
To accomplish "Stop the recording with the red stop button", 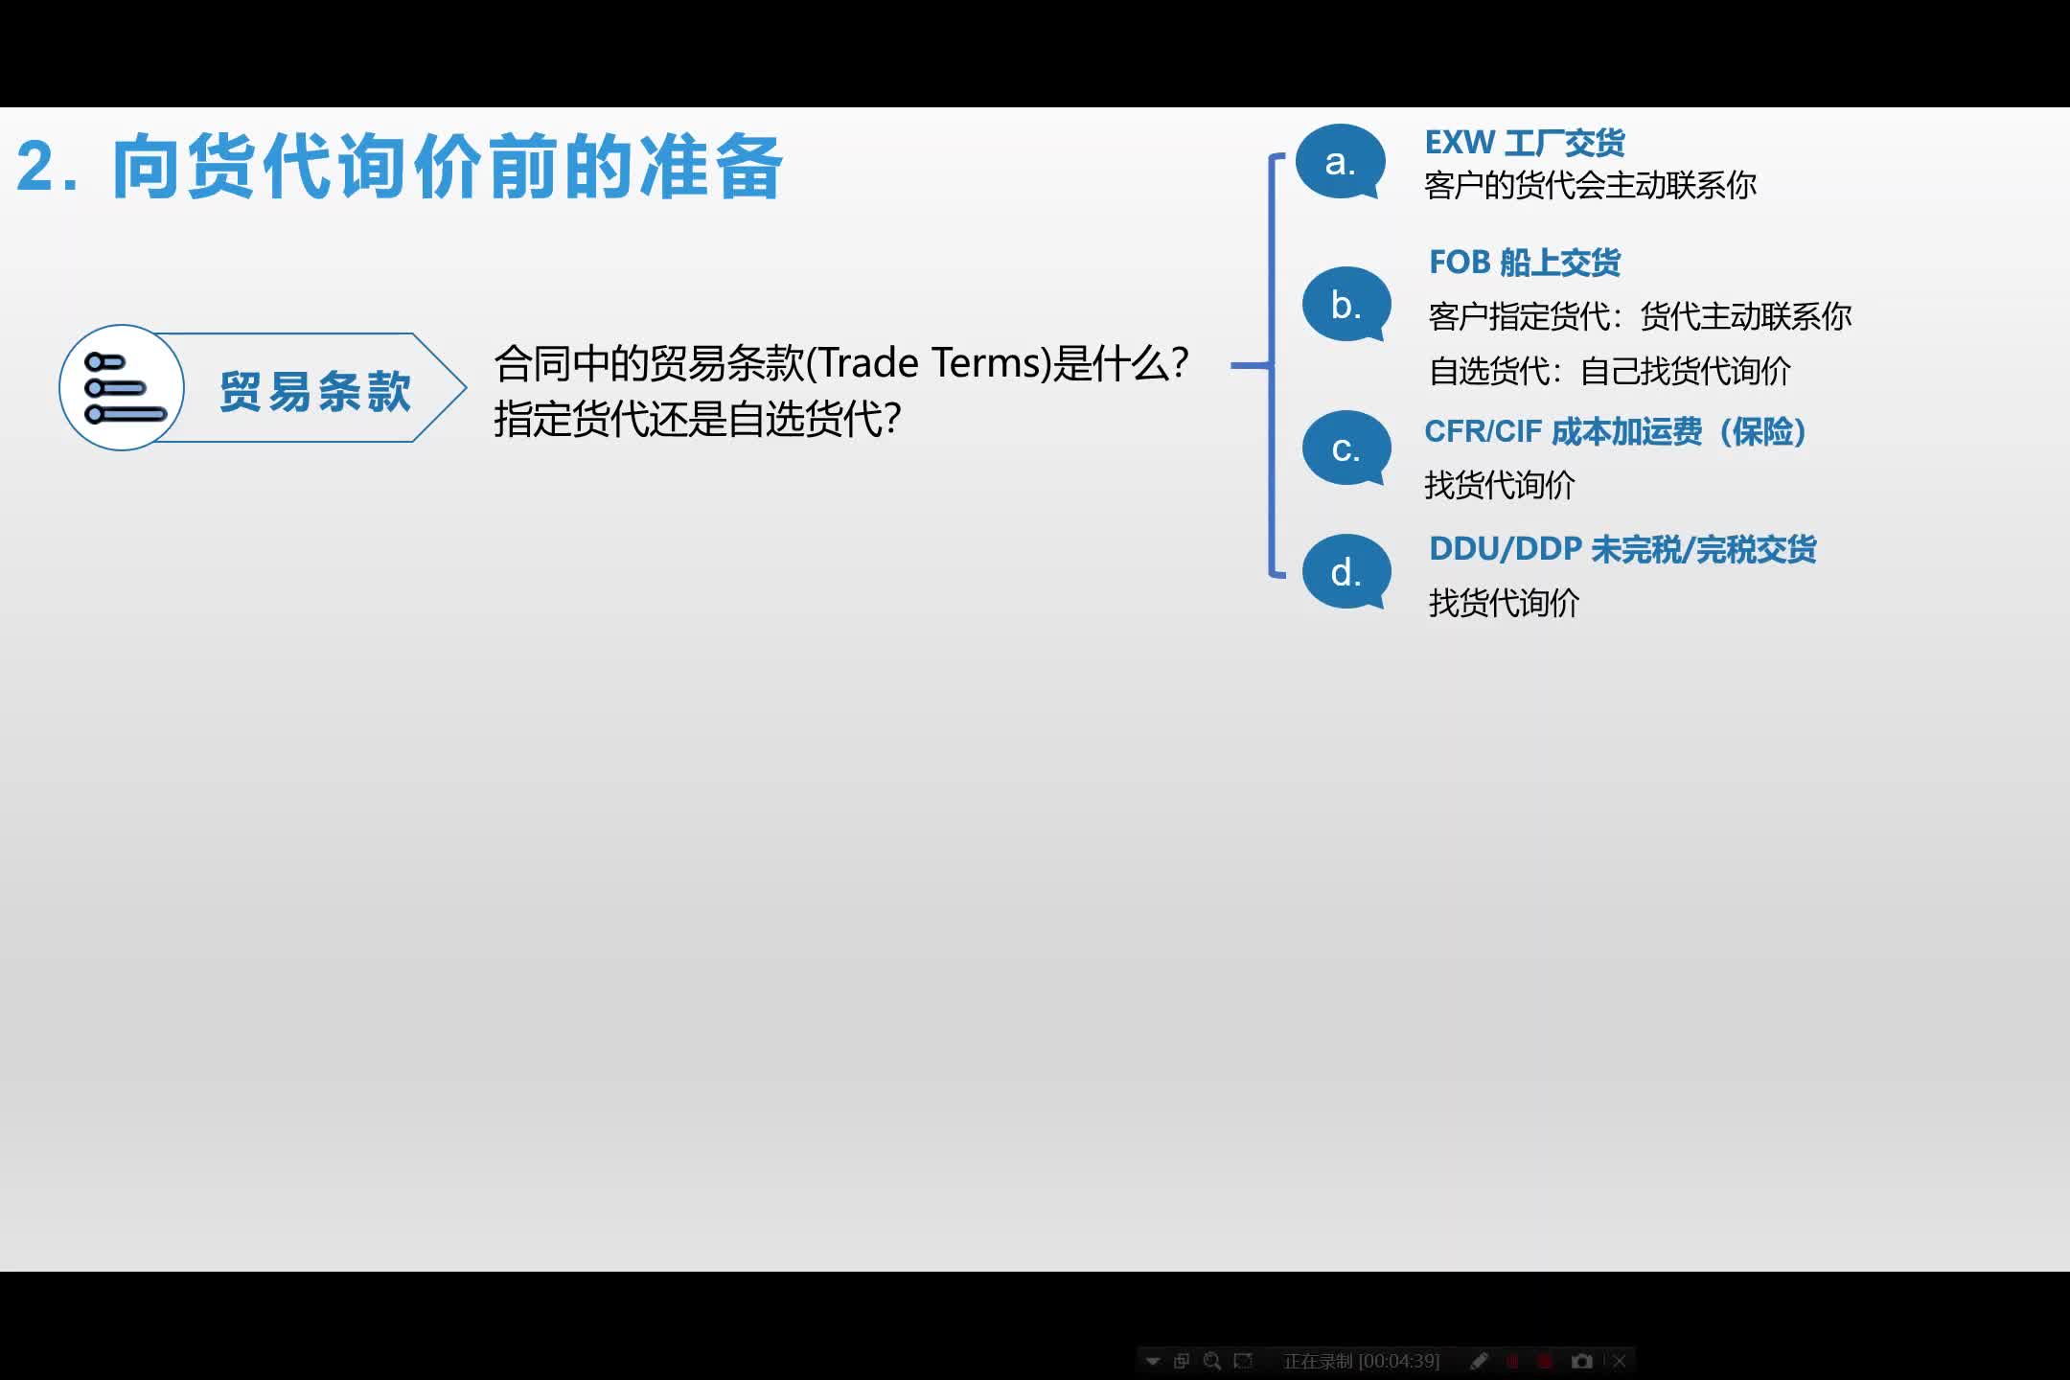I will pyautogui.click(x=1545, y=1361).
